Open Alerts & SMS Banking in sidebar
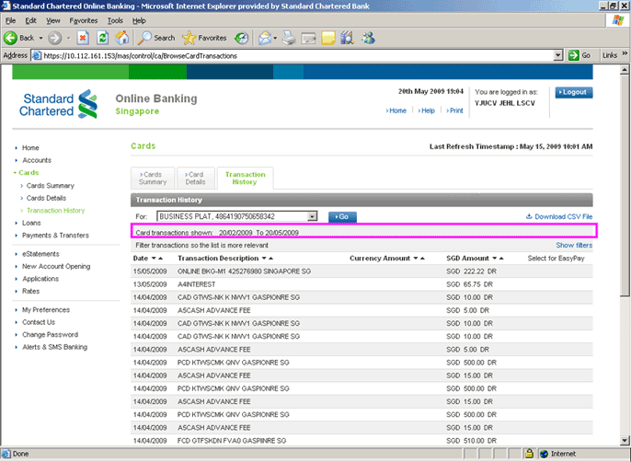This screenshot has width=631, height=462. 55,347
